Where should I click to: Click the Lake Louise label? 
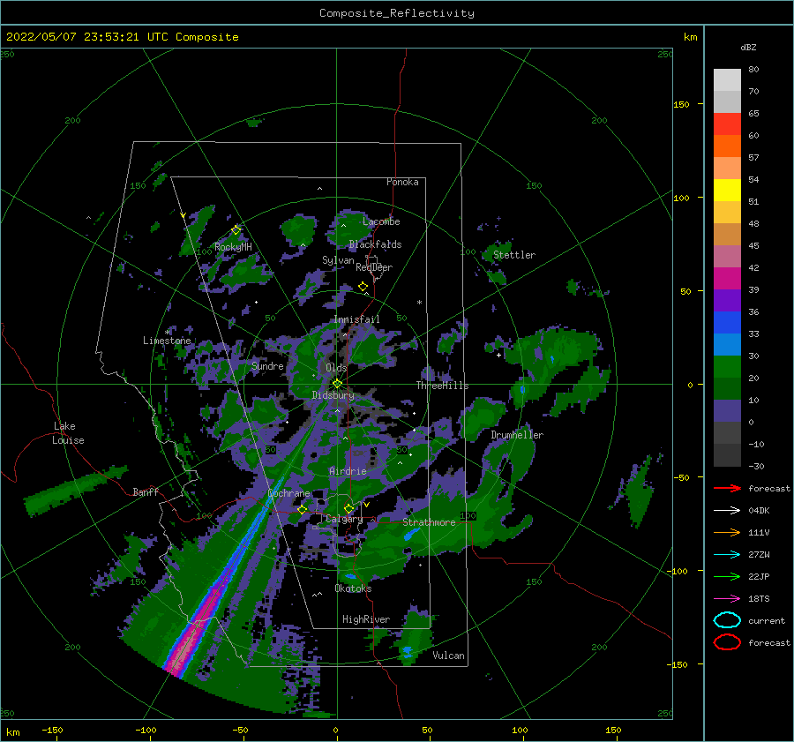68,433
